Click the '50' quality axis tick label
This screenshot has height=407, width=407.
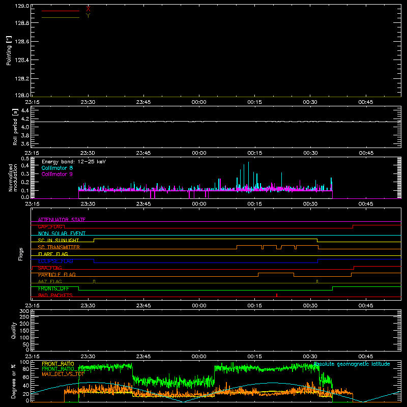tap(26, 344)
